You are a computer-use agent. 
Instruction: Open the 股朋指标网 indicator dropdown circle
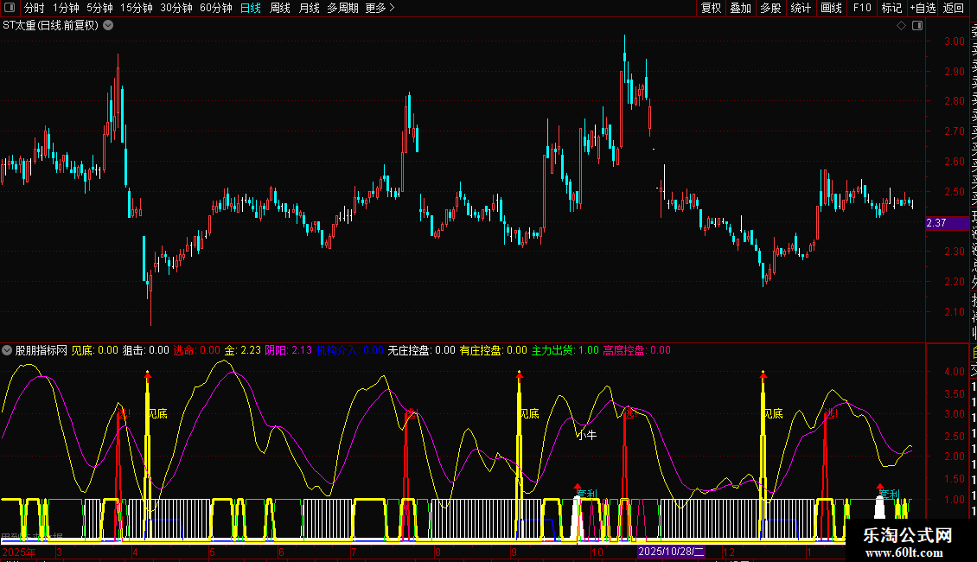7,350
